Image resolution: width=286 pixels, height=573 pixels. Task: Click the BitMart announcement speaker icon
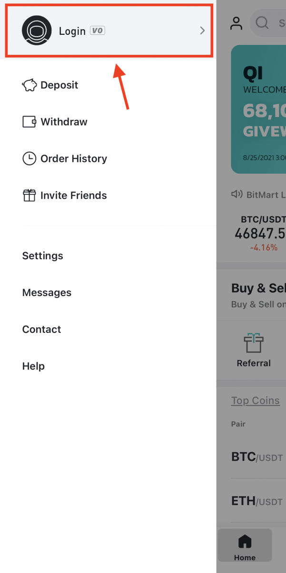(237, 194)
